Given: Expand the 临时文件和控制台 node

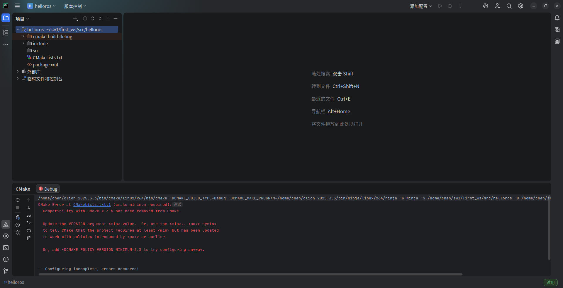Looking at the screenshot, I should click(18, 78).
